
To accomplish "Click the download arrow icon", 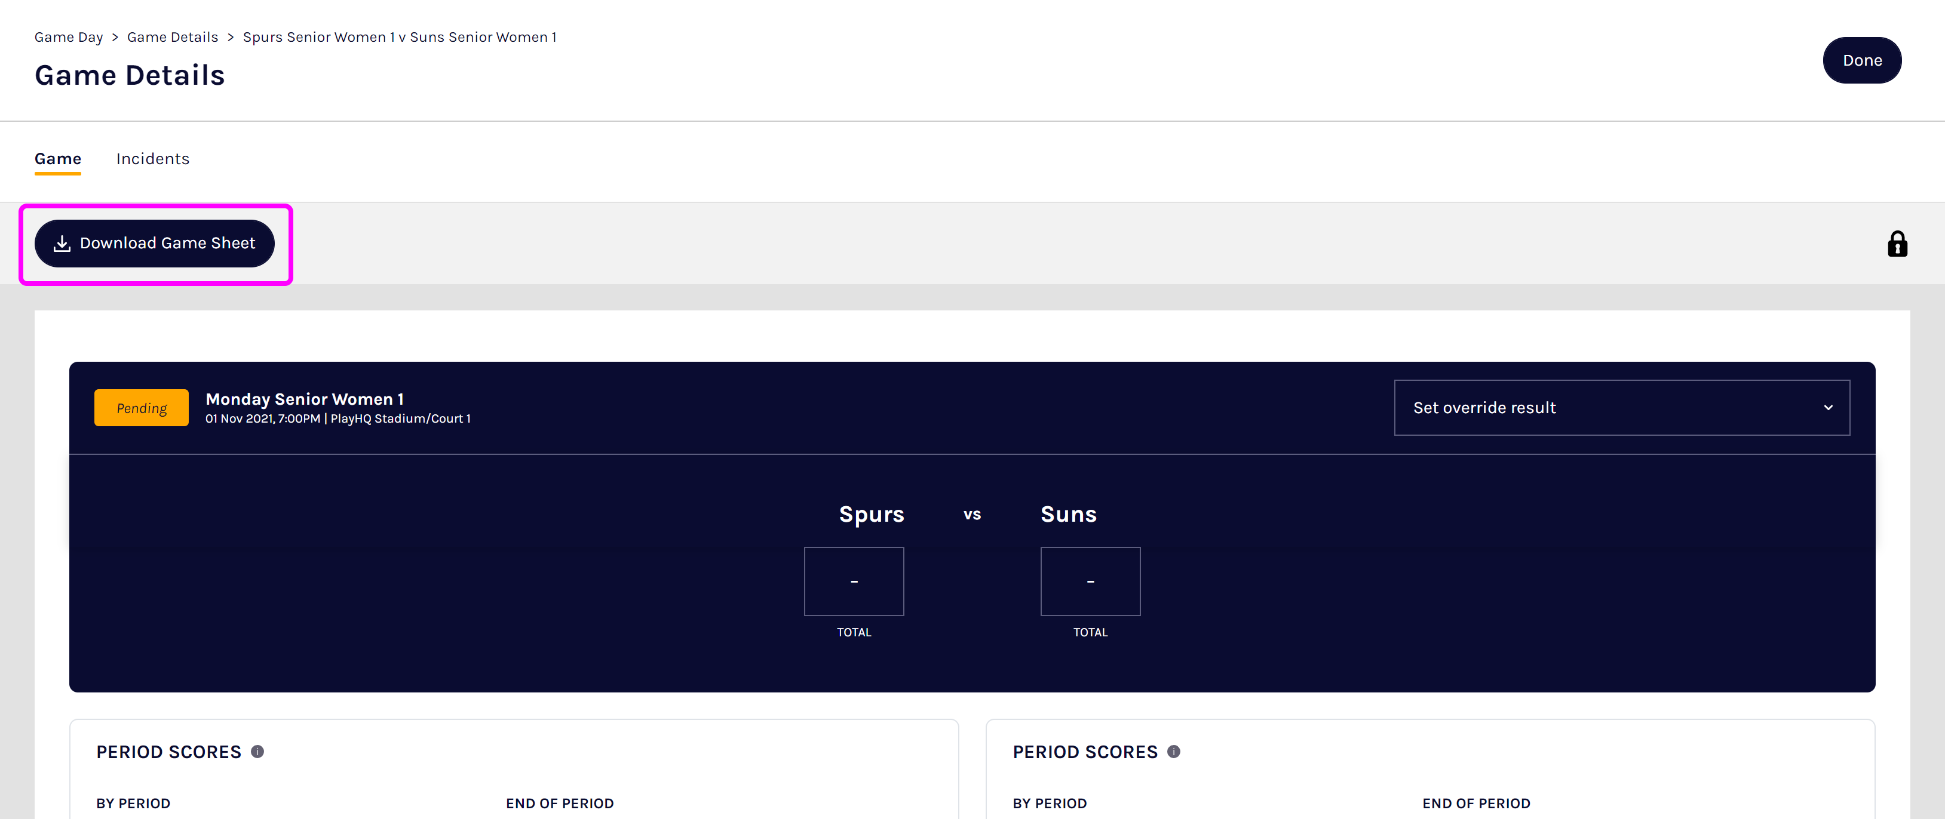I will point(62,244).
